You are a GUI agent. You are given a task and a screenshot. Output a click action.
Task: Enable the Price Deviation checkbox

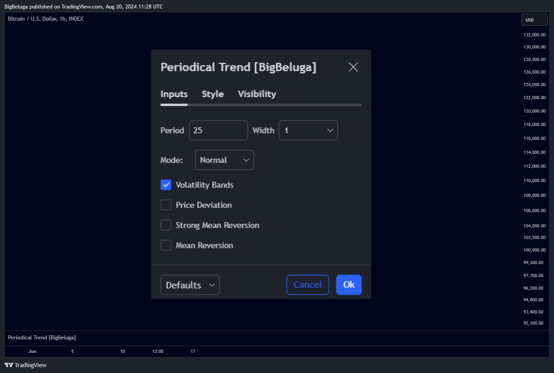point(166,205)
